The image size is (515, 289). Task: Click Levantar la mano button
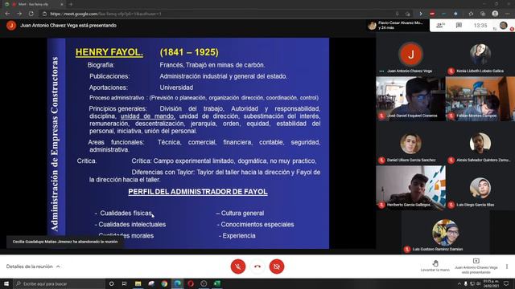click(435, 266)
